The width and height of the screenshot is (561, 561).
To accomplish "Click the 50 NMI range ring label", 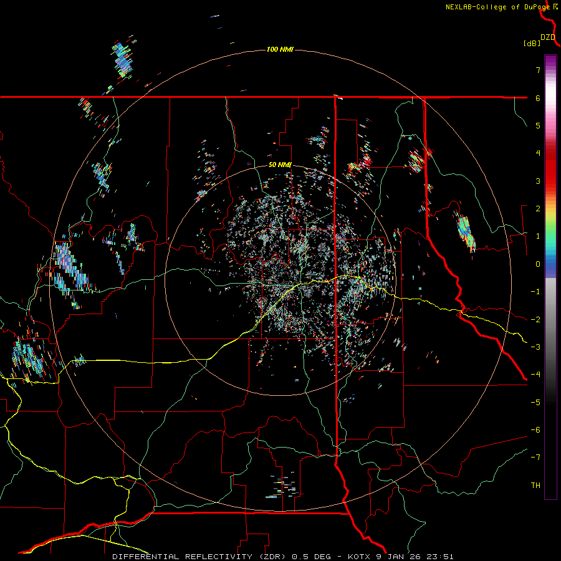I will click(280, 165).
